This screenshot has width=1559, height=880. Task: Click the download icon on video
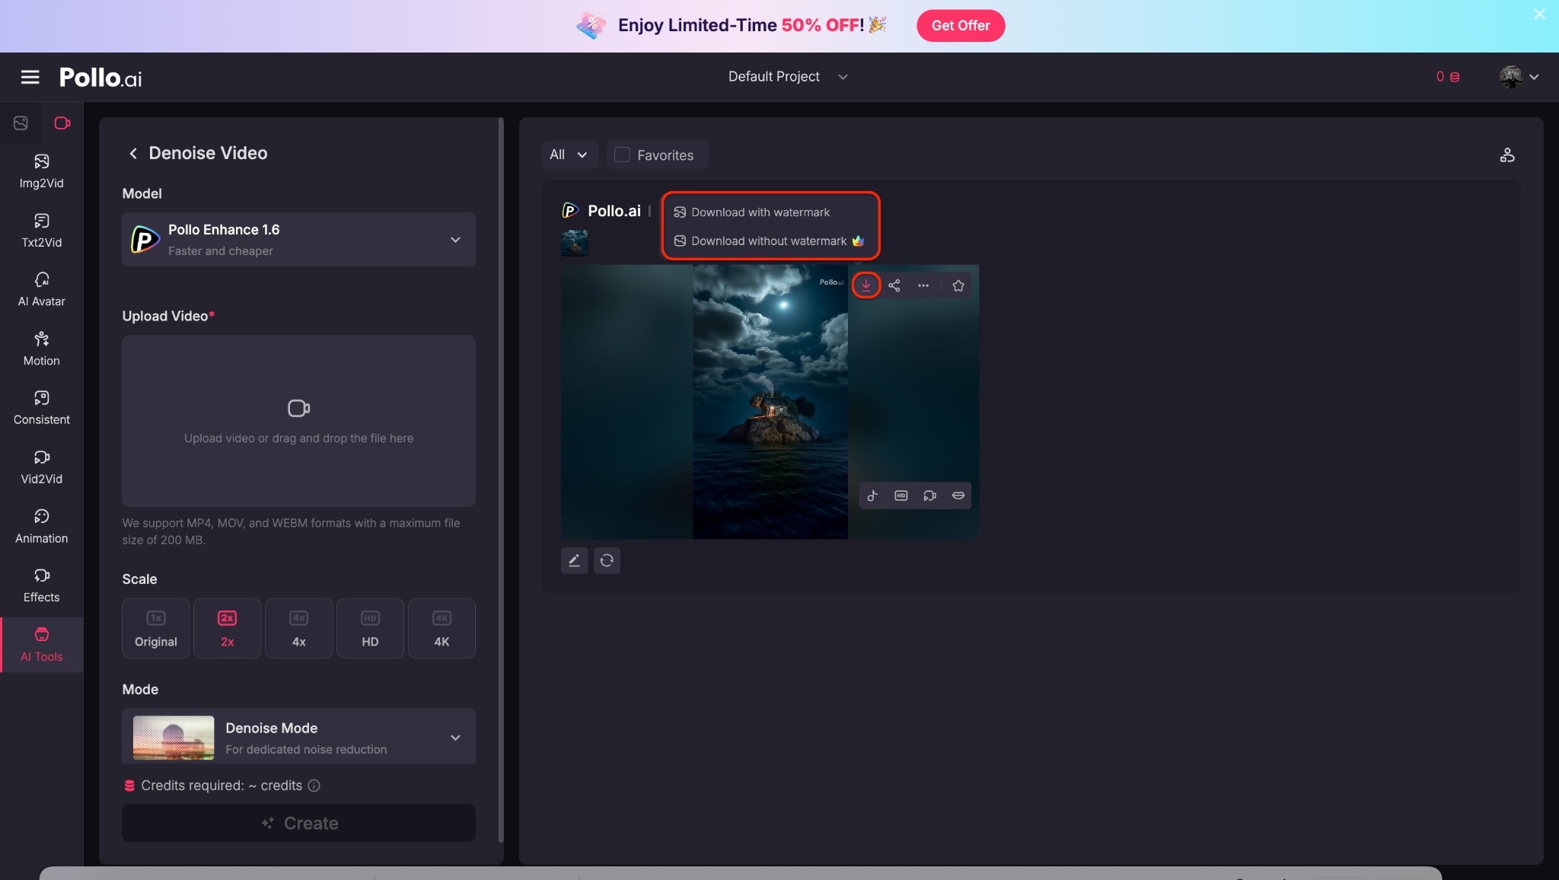(x=866, y=285)
